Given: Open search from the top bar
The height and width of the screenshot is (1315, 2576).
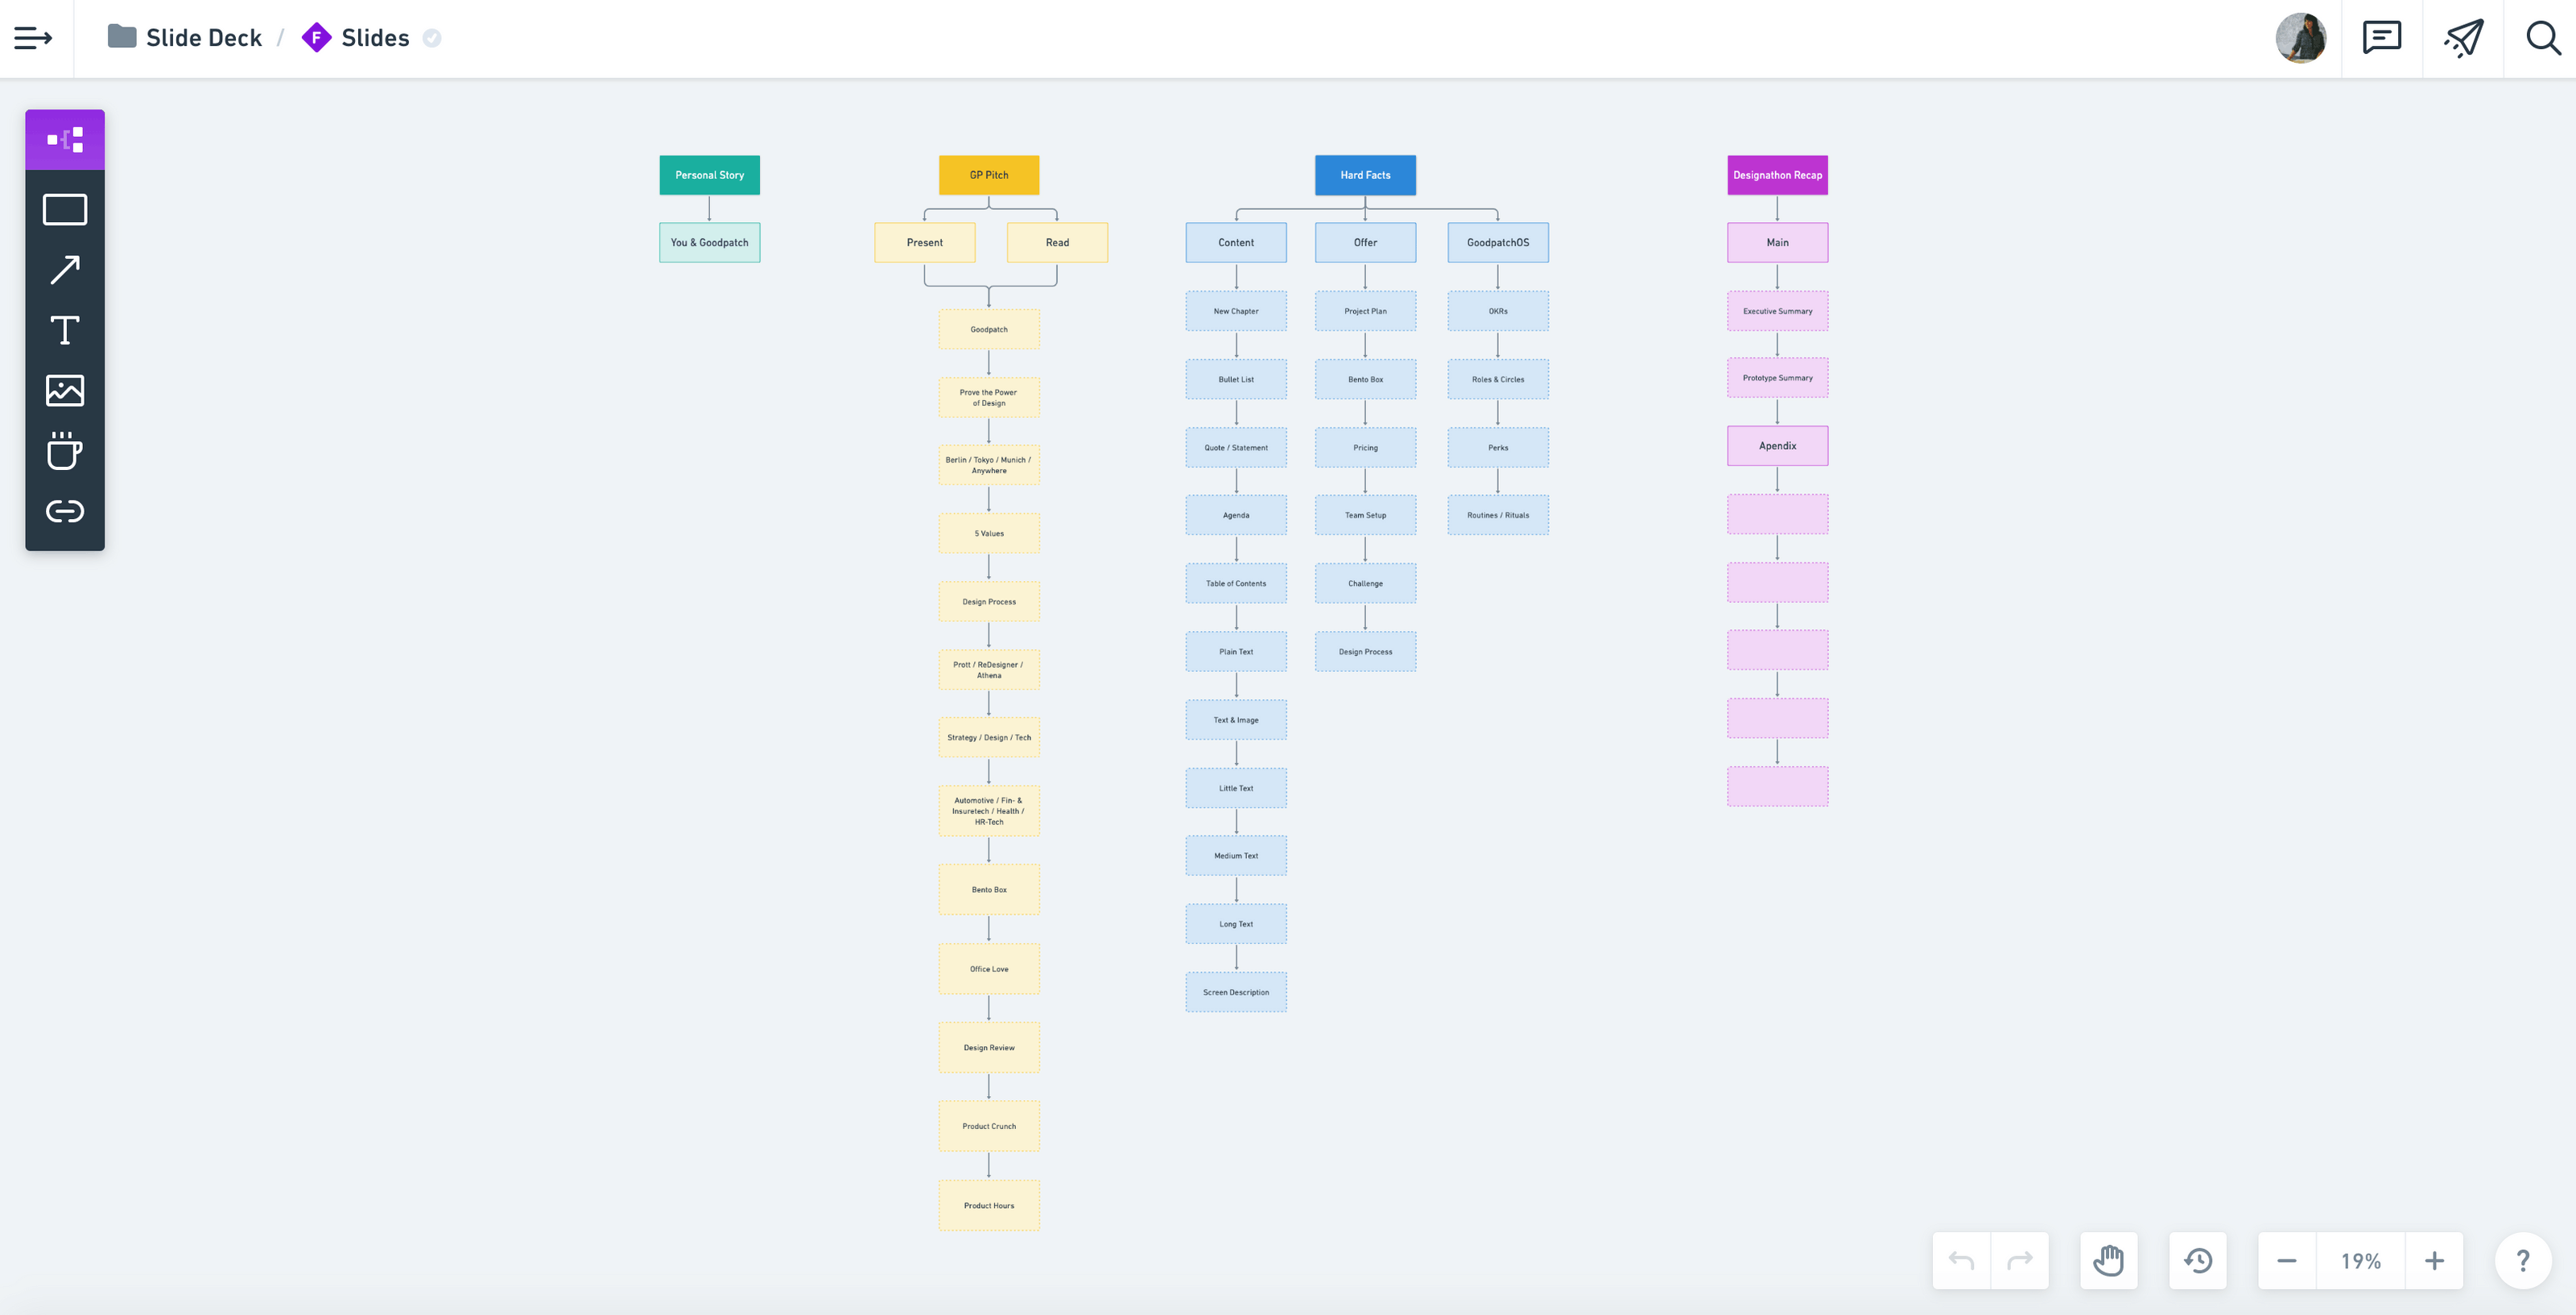Looking at the screenshot, I should point(2543,38).
